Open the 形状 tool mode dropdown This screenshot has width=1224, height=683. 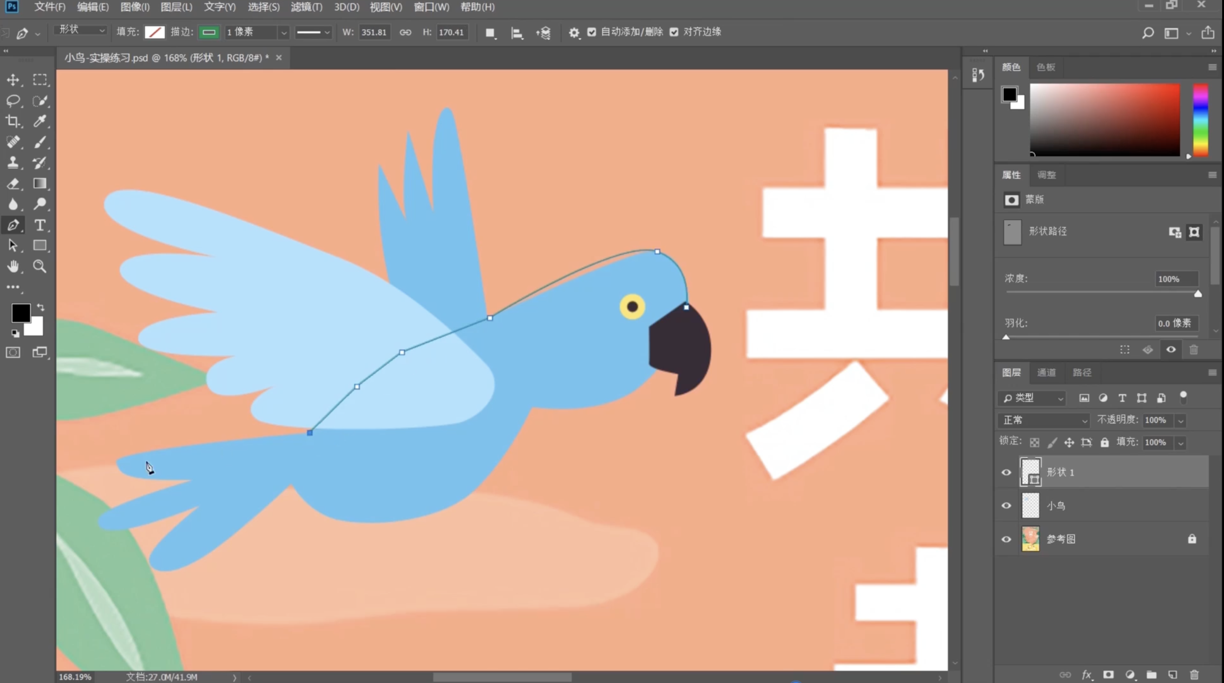click(x=80, y=30)
